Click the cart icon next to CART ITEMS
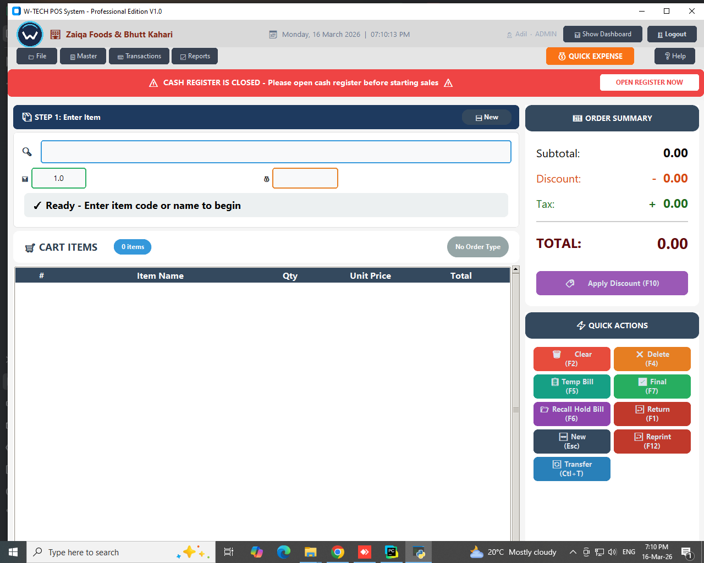 30,248
